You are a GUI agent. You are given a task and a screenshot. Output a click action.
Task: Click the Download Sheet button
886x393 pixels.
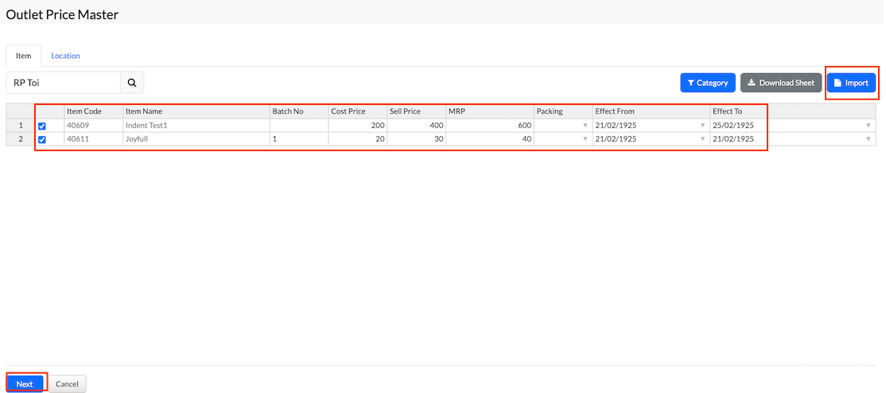780,83
